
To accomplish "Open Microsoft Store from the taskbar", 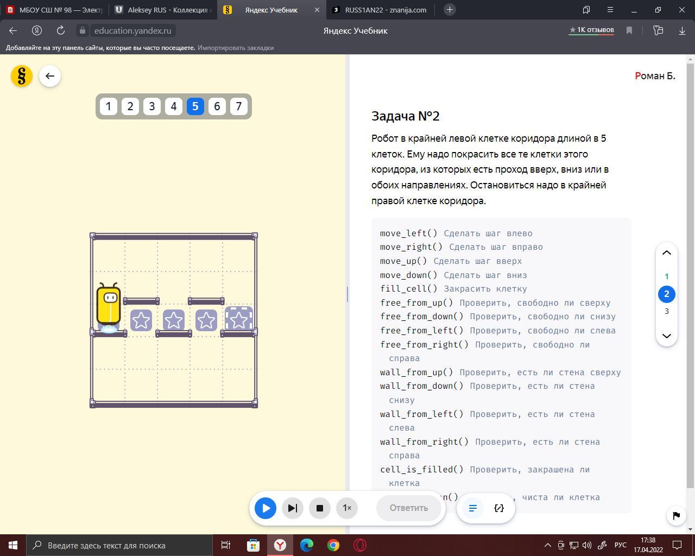I will pos(253,545).
